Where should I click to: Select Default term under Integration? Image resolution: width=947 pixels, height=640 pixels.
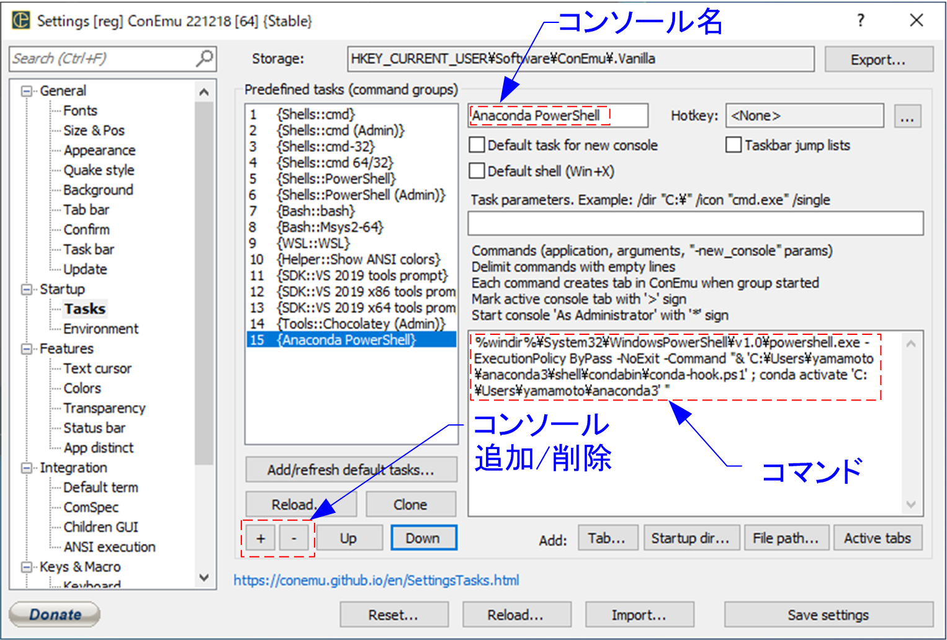pyautogui.click(x=101, y=487)
